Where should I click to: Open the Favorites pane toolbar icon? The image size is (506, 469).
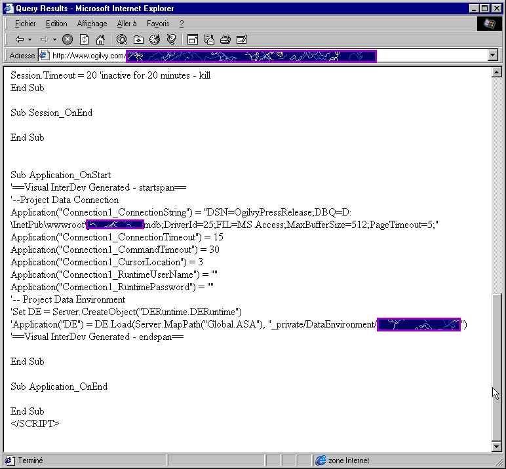point(138,39)
